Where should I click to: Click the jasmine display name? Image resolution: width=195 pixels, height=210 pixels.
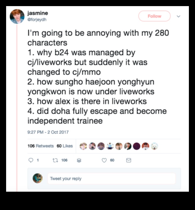point(38,13)
